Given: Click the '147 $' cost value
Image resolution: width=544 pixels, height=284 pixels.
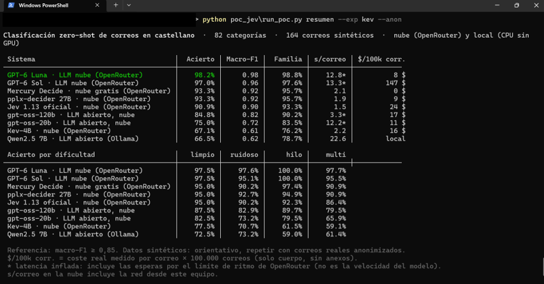Looking at the screenshot, I should click(x=396, y=83).
